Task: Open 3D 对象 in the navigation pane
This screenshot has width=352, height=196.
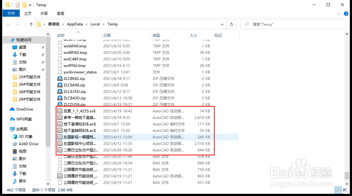Action: (26, 136)
